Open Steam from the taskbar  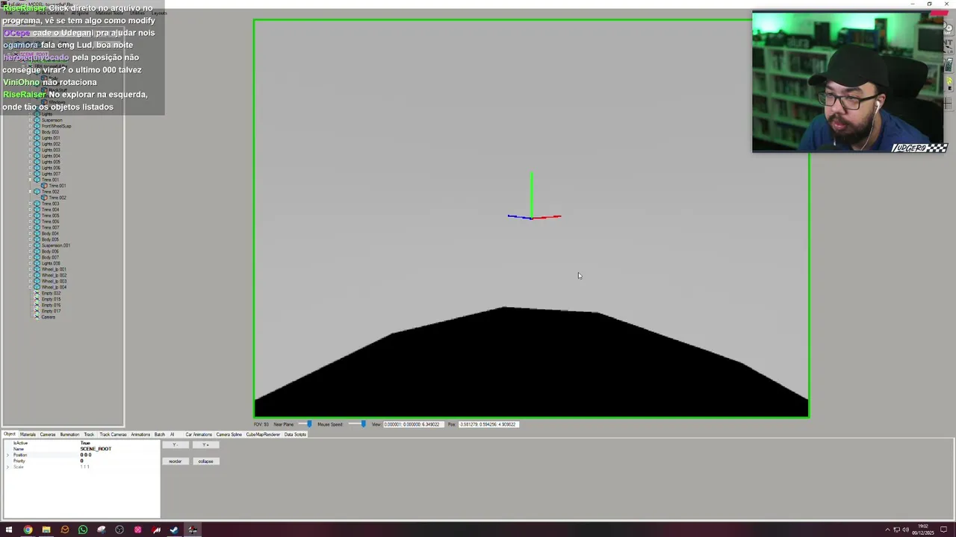point(174,530)
